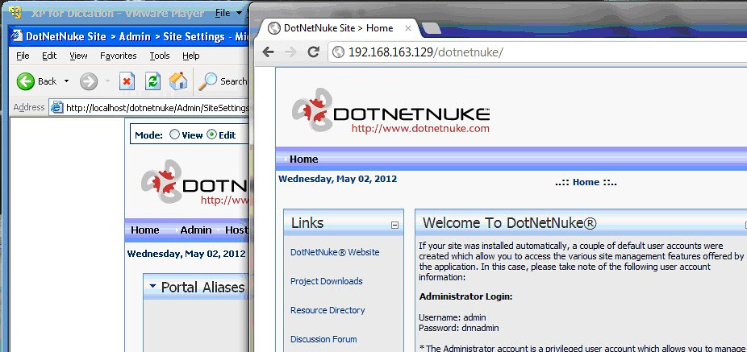Click the globe icon in Chrome address bar

[x=338, y=52]
